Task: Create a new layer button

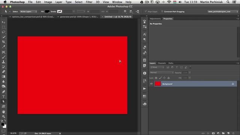Action: coord(228,133)
